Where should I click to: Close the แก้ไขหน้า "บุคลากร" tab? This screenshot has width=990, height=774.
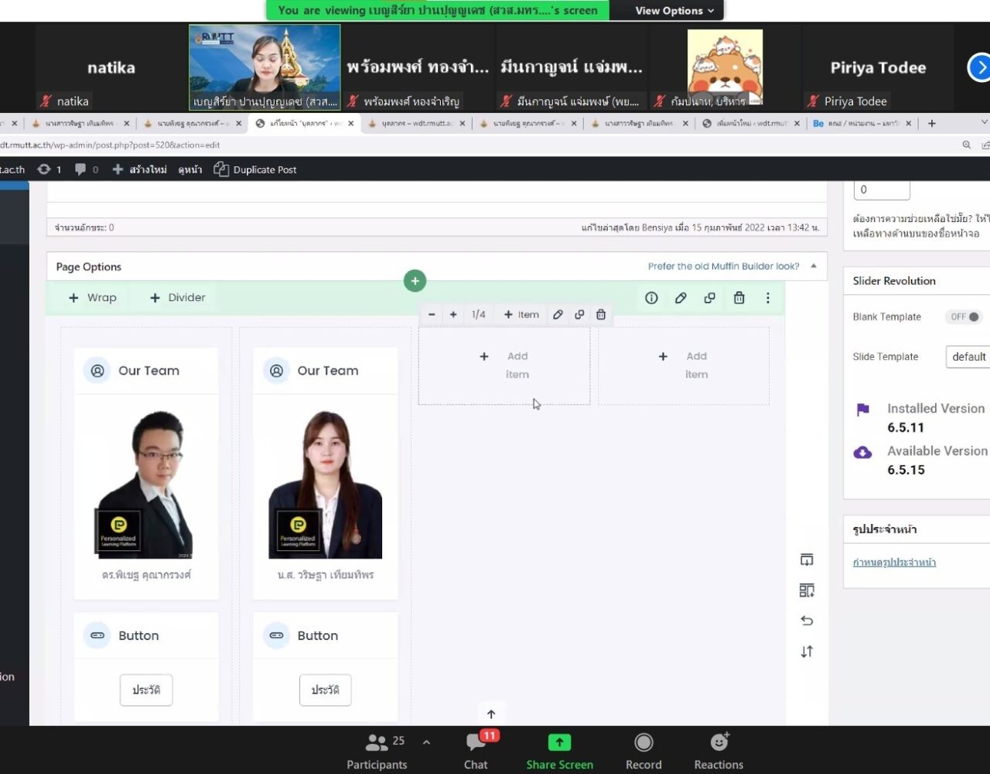tap(351, 123)
